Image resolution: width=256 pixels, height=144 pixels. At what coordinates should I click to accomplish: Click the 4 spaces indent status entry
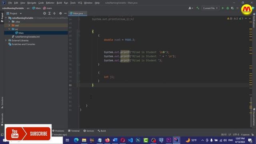[x=245, y=134]
